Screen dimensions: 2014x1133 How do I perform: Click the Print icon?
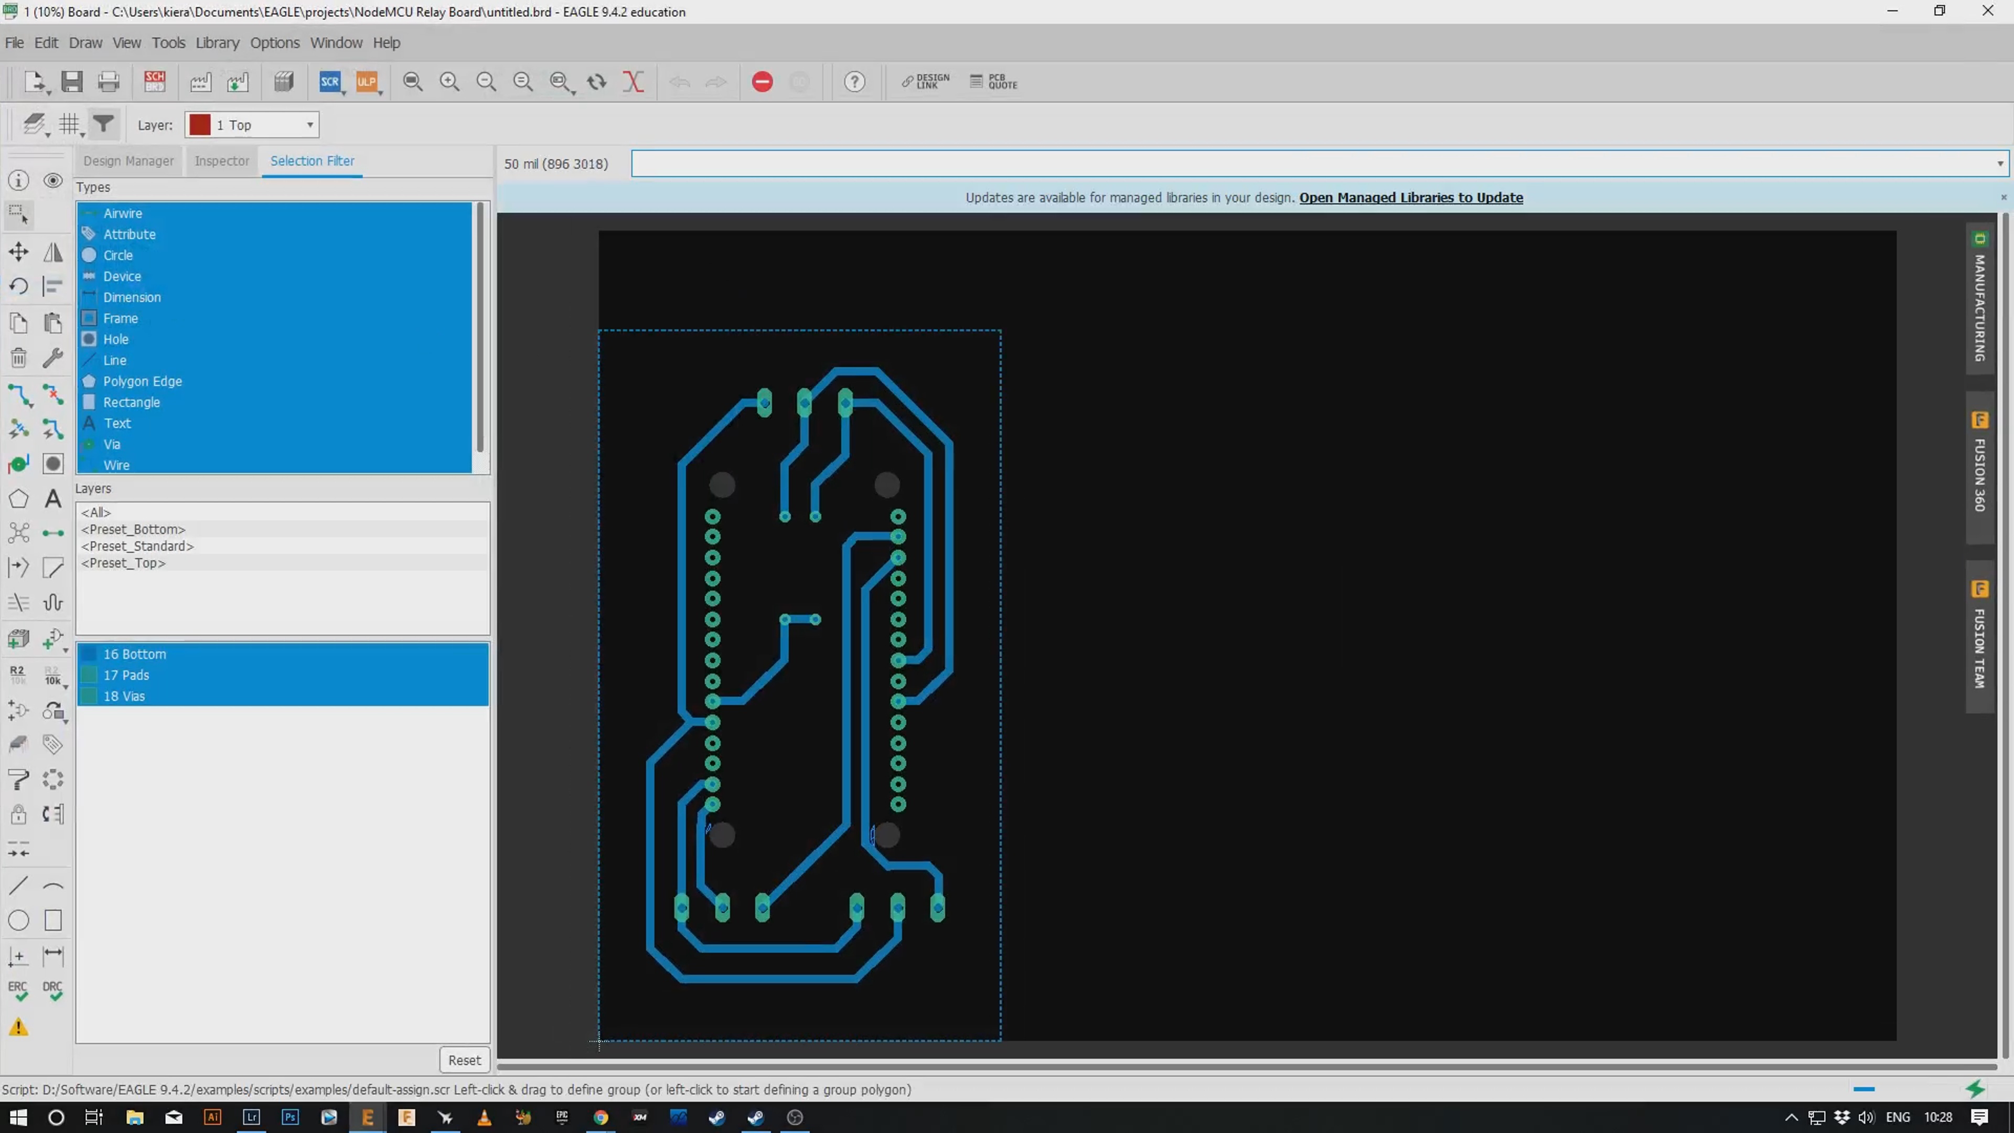click(x=109, y=82)
